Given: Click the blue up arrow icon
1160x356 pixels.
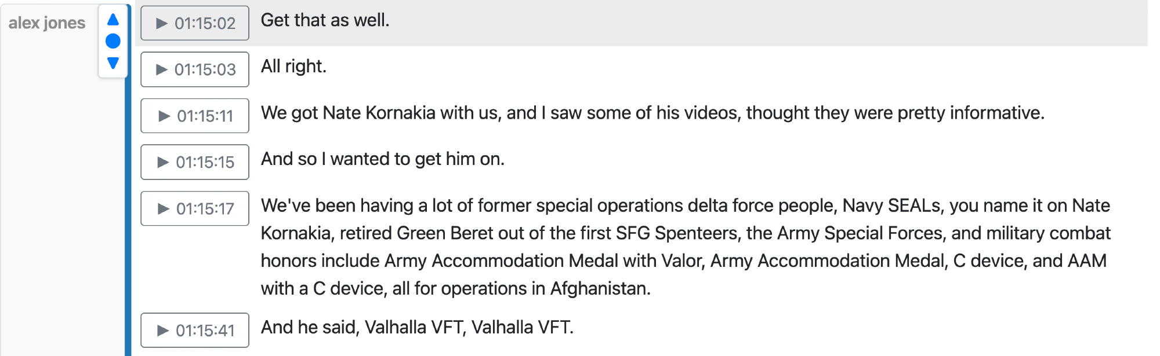Looking at the screenshot, I should [113, 20].
